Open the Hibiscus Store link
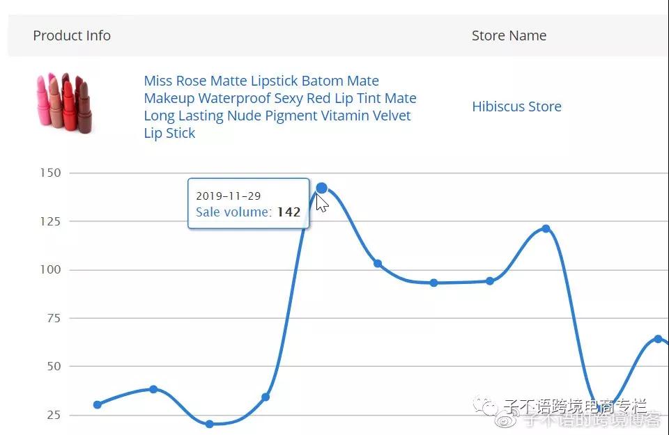This screenshot has height=435, width=669. pyautogui.click(x=516, y=106)
